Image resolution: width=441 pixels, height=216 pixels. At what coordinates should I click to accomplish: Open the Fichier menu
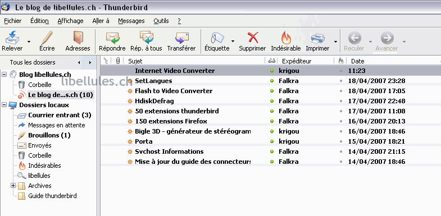click(13, 21)
